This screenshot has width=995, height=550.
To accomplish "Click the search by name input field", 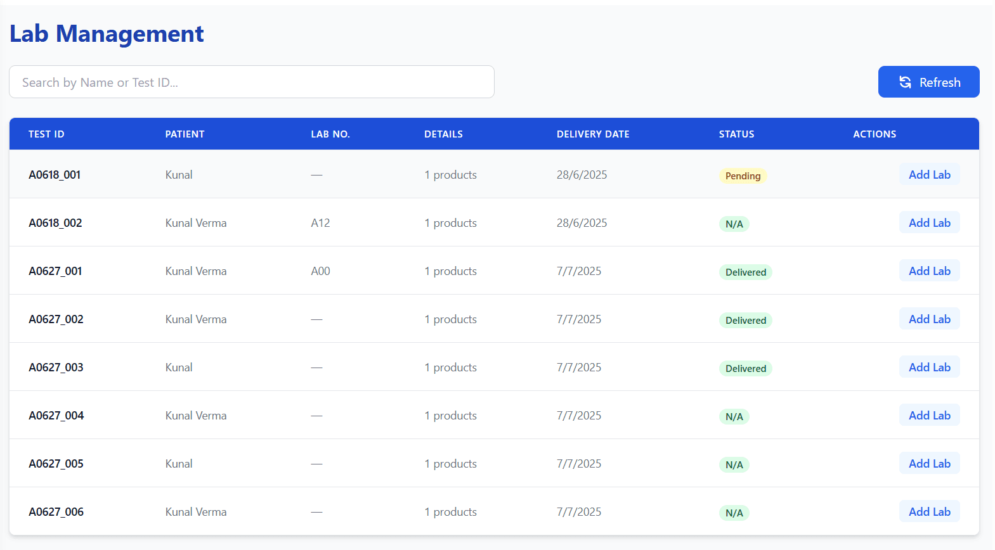I will 251,82.
